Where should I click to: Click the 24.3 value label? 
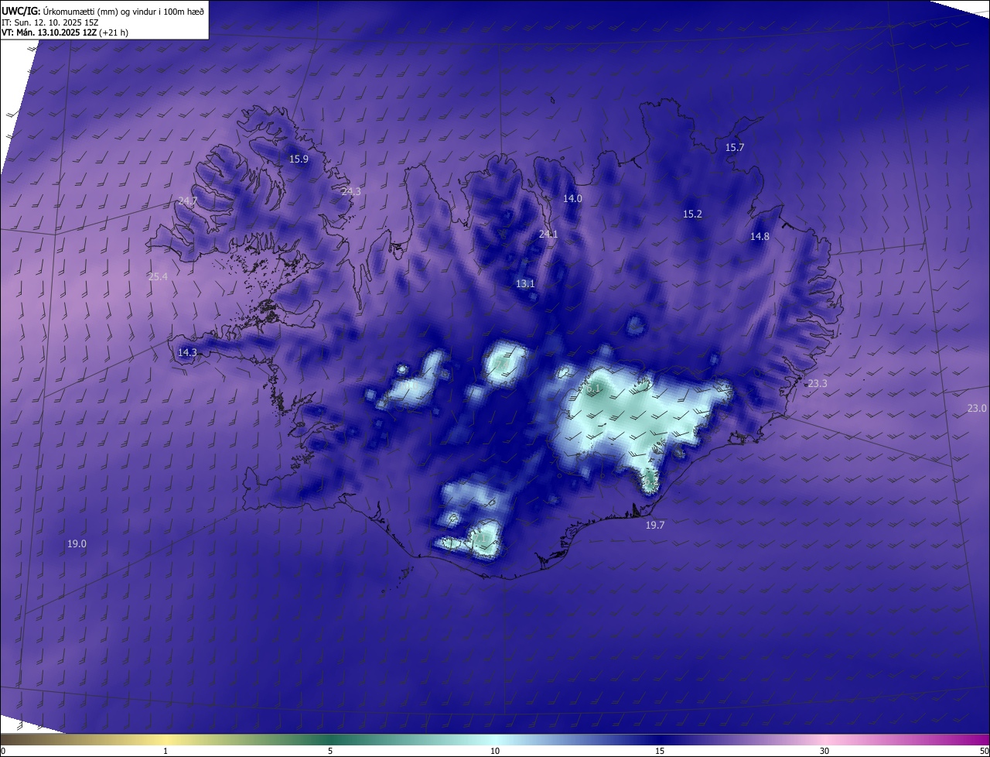click(x=351, y=191)
